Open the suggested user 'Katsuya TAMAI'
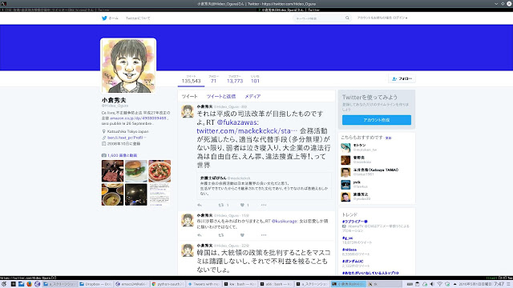This screenshot has width=513, height=288. [376, 170]
